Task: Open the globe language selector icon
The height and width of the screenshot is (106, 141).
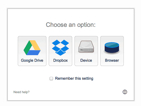Action: [125, 92]
